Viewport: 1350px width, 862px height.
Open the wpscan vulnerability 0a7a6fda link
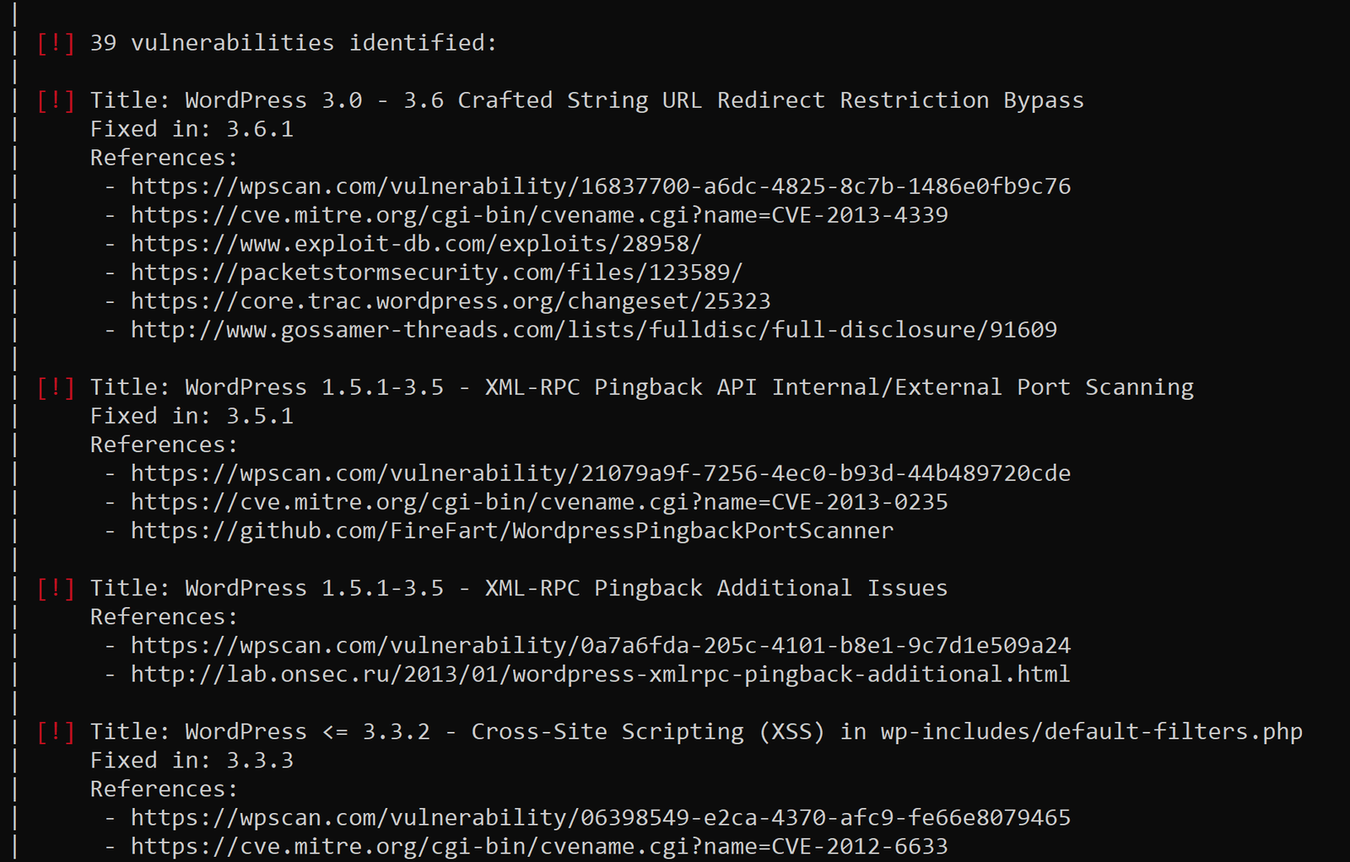[601, 644]
